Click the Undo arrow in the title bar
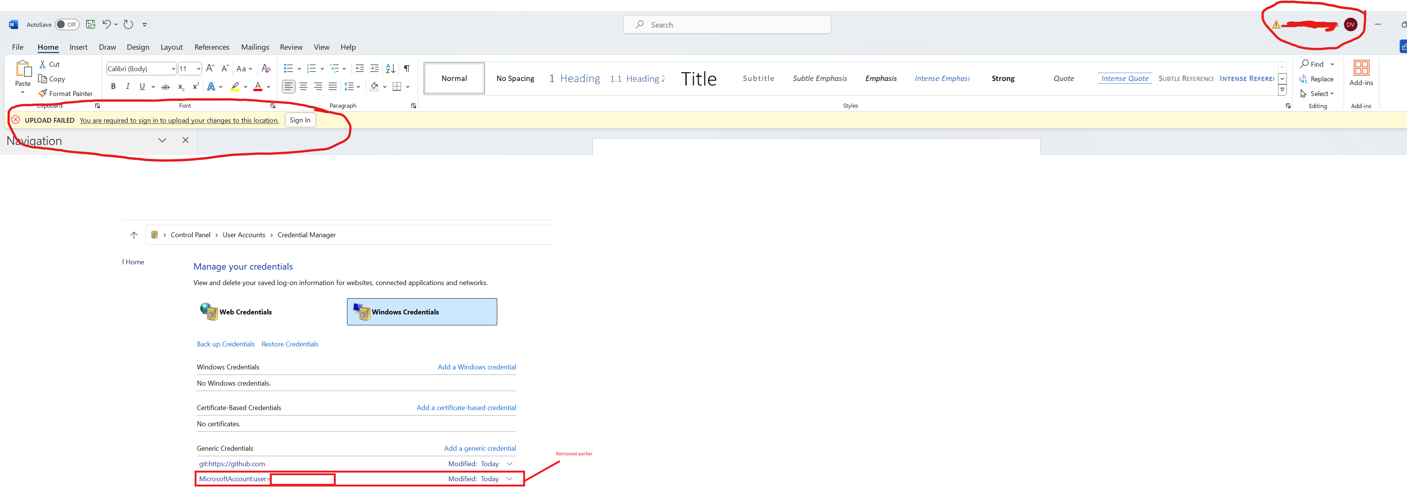Image resolution: width=1407 pixels, height=488 pixels. pyautogui.click(x=107, y=24)
